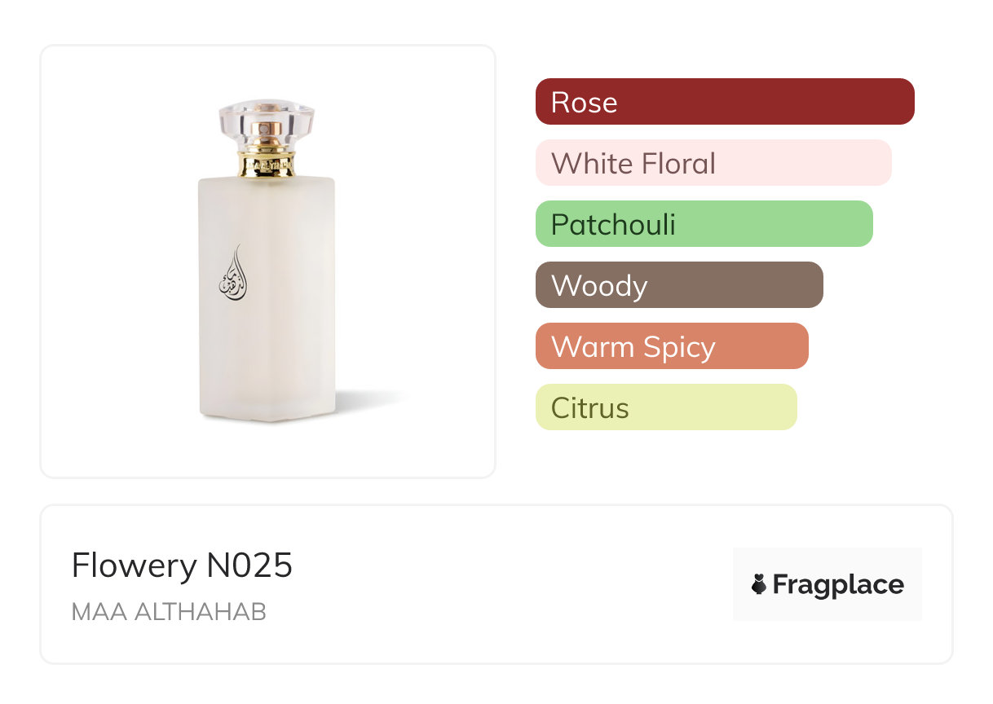Click the word Rose inside the red bar
The image size is (993, 704).
point(584,103)
